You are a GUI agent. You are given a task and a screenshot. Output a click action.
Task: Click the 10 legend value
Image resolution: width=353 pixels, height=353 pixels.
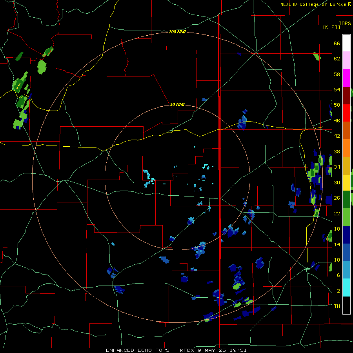(337, 260)
